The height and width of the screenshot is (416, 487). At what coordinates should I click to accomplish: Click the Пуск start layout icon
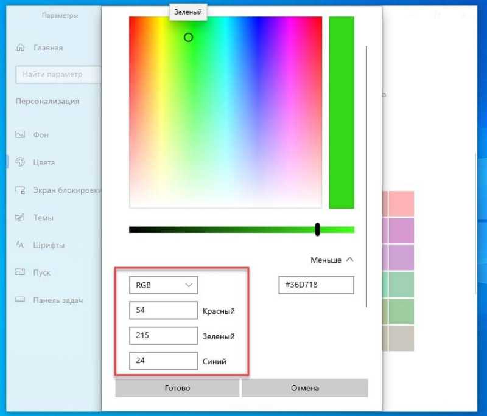click(20, 272)
